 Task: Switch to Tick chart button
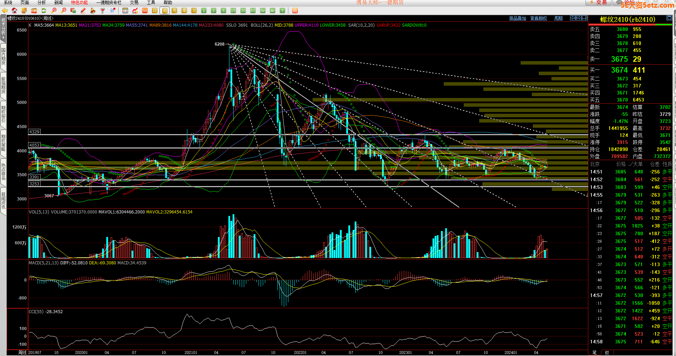pyautogui.click(x=145, y=11)
